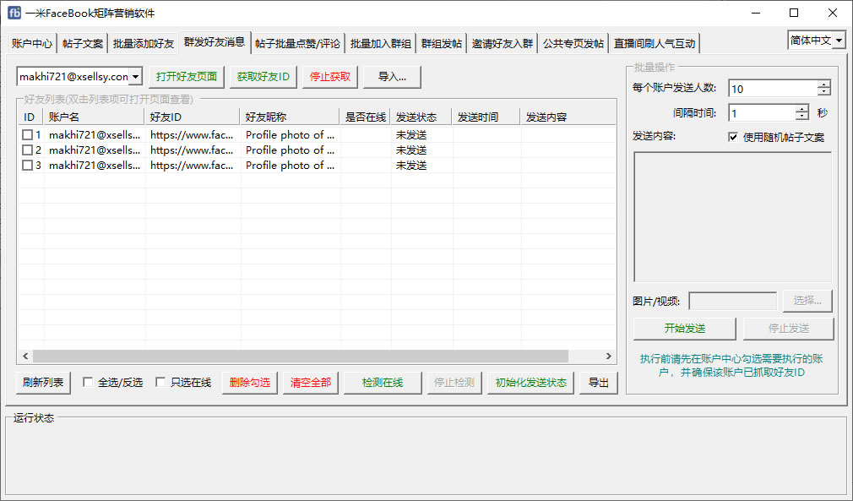Click the 检测在线 button

click(383, 383)
